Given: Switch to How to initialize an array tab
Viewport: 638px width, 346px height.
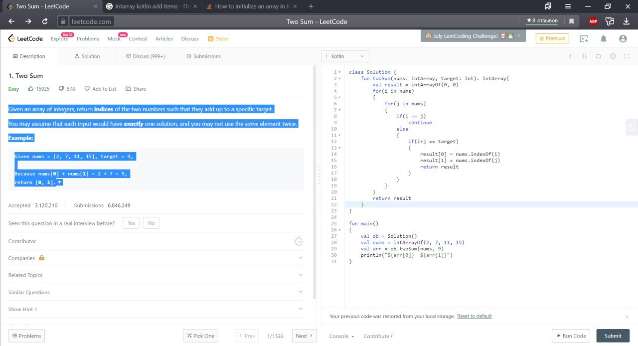Looking at the screenshot, I should pos(252,6).
